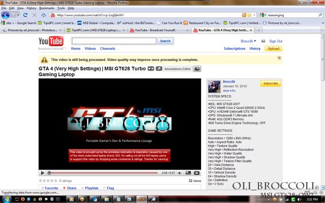325x203 pixels.
Task: Open the YouTube inbox envelope icon
Action: point(263,41)
